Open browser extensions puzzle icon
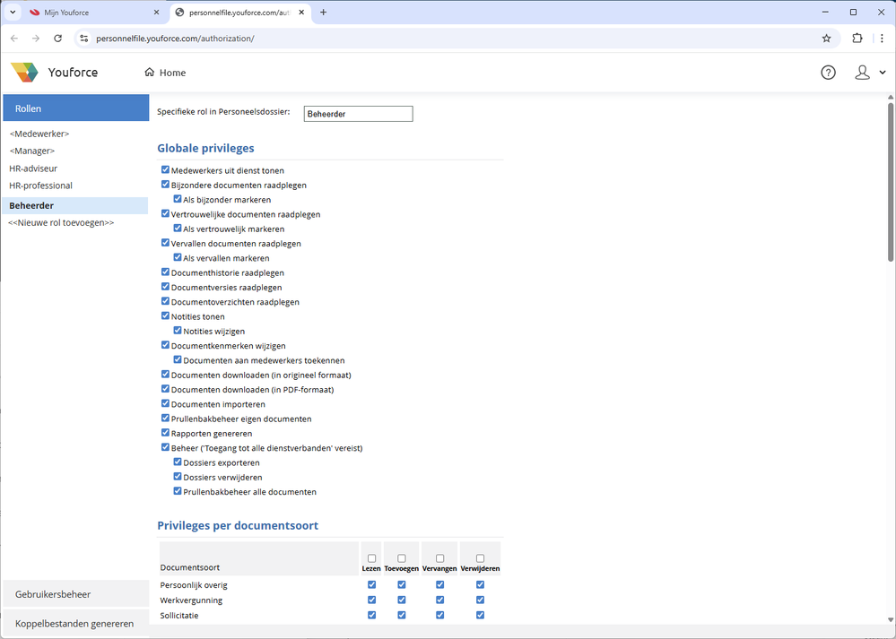 tap(857, 39)
